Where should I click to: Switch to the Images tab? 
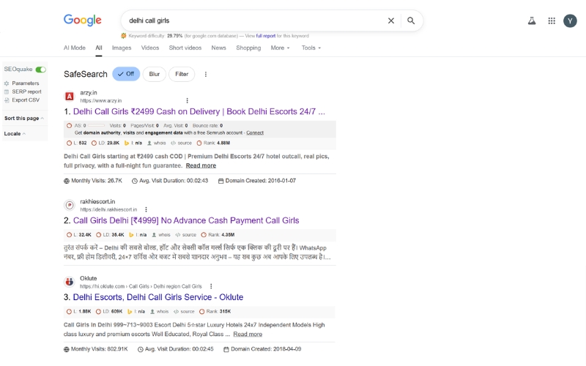tap(122, 48)
